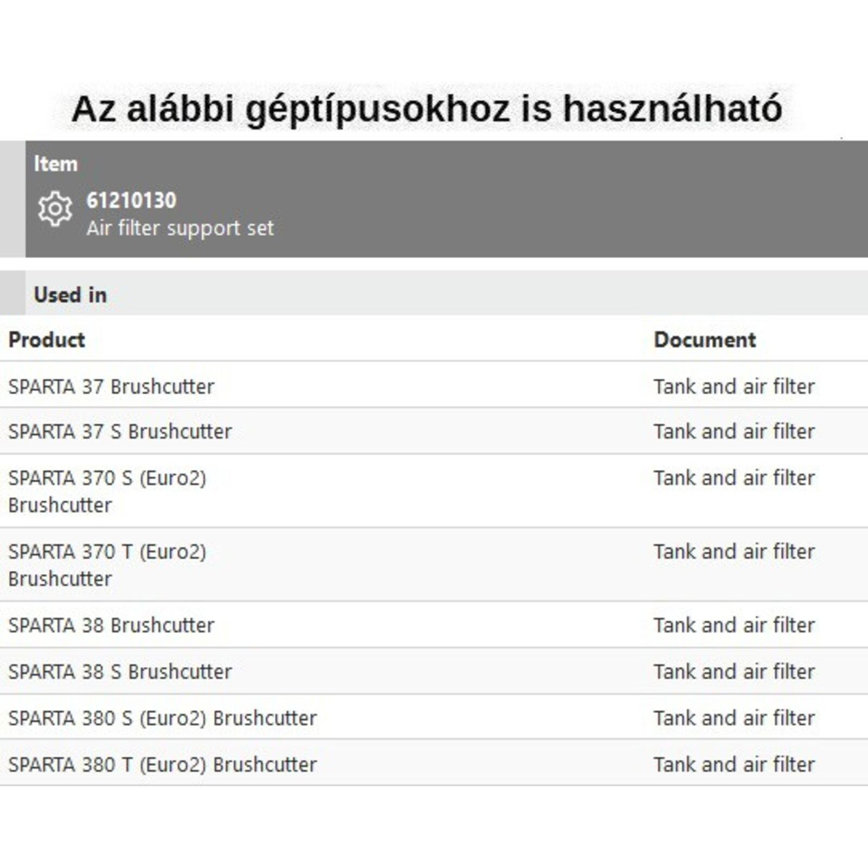This screenshot has width=868, height=868.
Task: Click the item number 61210130
Action: tap(131, 201)
